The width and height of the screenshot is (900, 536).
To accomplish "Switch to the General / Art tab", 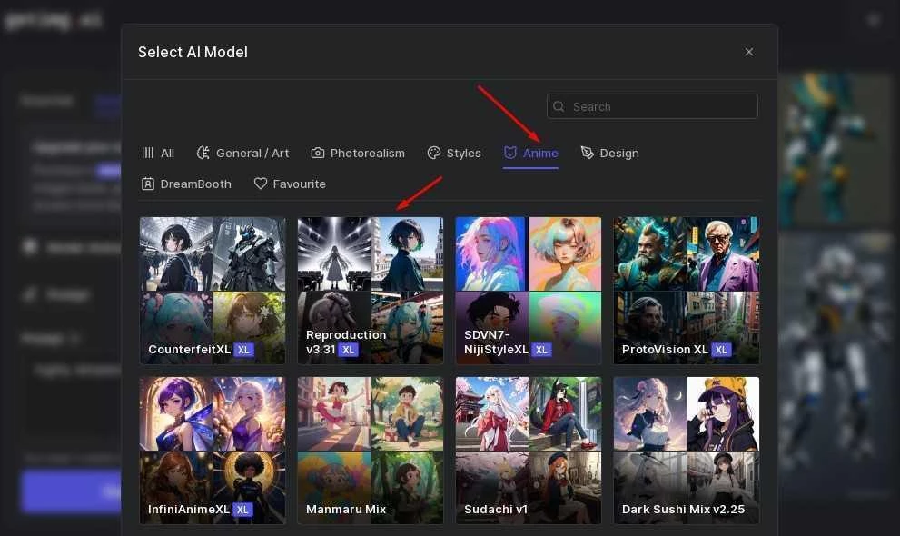I will pos(242,154).
